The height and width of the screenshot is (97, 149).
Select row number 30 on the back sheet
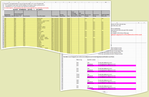[62, 67]
